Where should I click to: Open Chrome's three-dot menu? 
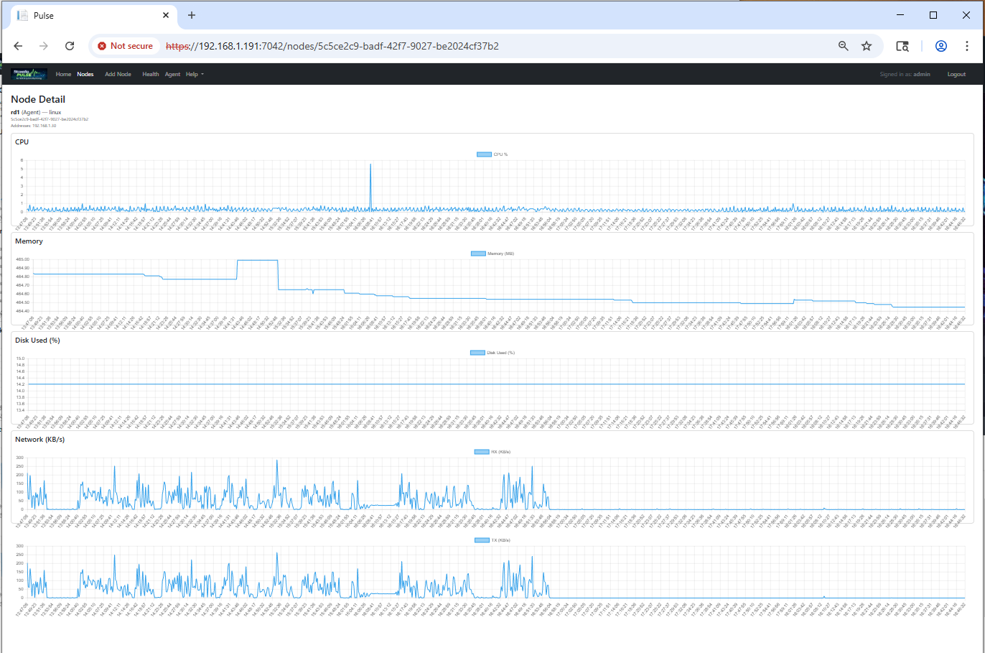coord(967,46)
